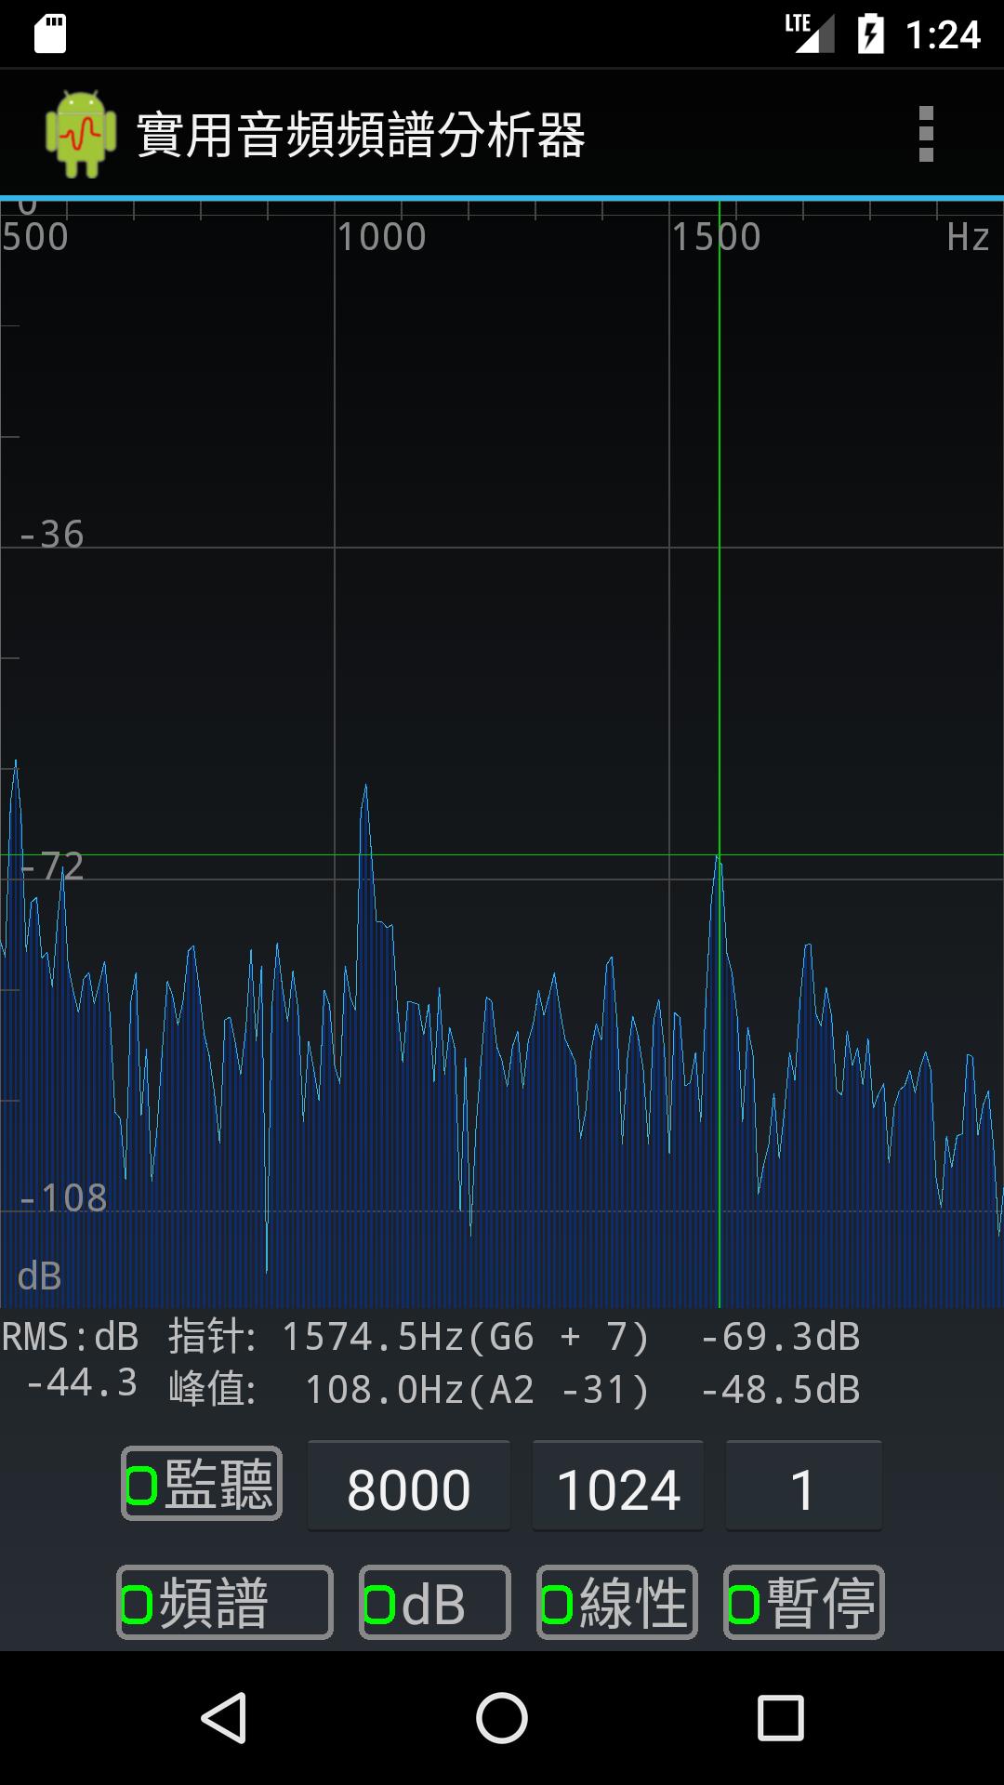Toggle the 頻譜 spectrum mode button
1004x1785 pixels.
coord(225,1603)
